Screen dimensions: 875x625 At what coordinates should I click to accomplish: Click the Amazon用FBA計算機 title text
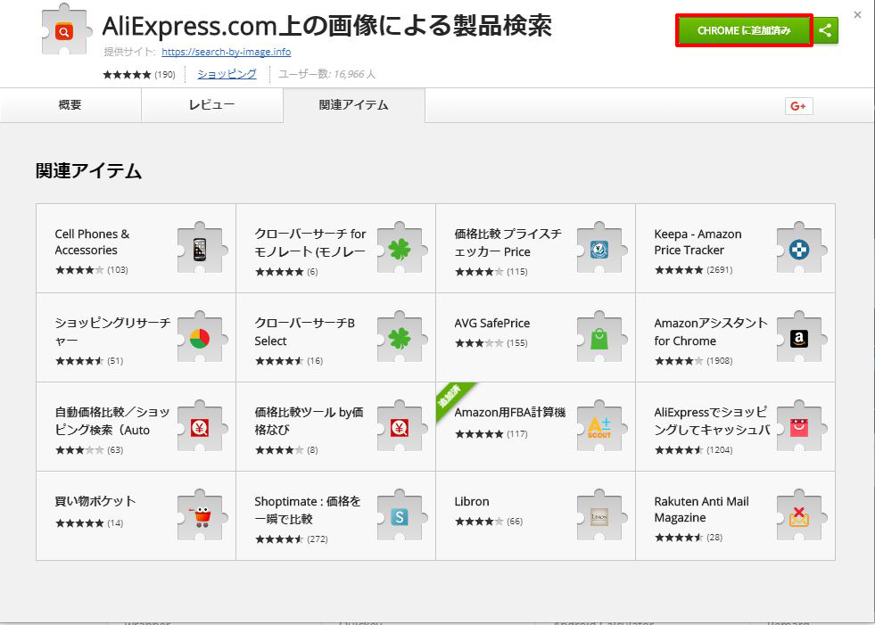point(510,413)
